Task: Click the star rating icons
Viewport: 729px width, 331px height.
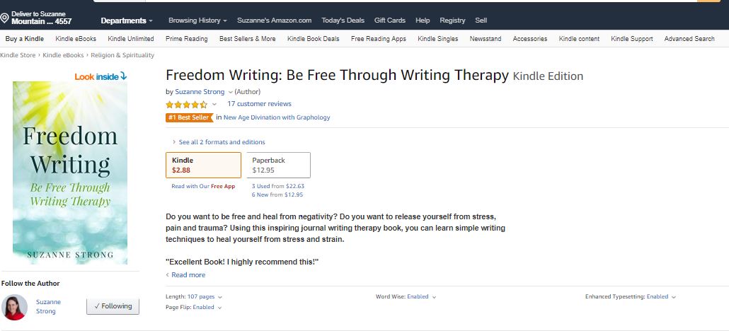Action: [186, 105]
